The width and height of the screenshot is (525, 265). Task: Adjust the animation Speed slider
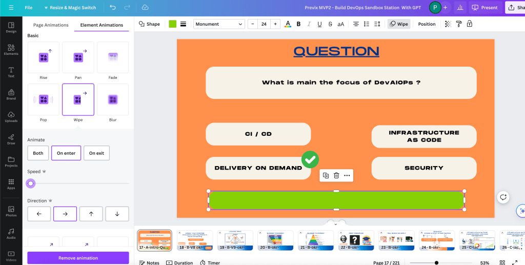(x=31, y=184)
